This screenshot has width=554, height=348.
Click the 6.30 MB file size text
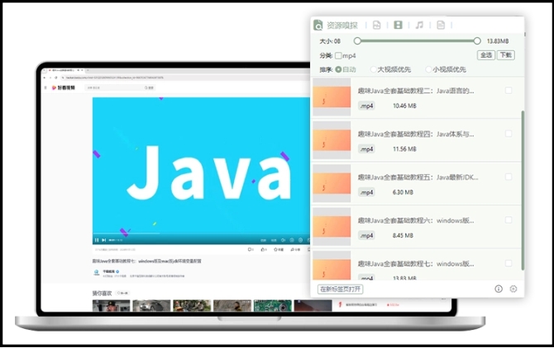pyautogui.click(x=403, y=192)
